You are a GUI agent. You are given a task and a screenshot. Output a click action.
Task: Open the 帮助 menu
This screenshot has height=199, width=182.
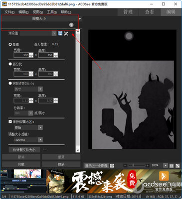[x=66, y=12]
